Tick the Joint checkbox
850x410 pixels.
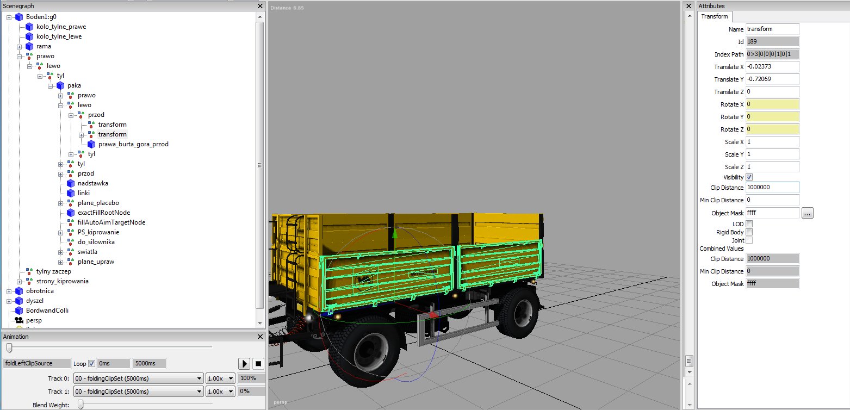tap(749, 240)
